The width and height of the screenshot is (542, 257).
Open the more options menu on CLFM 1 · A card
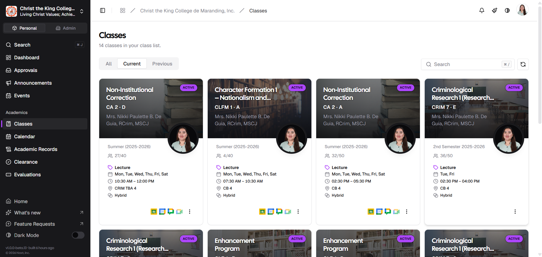click(298, 212)
